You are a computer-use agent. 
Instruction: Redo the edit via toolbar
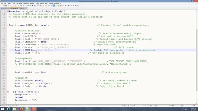click(29, 6)
